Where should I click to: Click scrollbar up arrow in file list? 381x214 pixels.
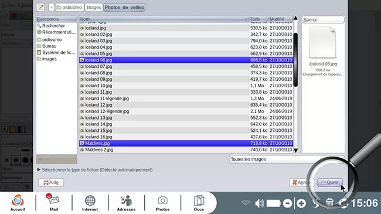point(295,18)
